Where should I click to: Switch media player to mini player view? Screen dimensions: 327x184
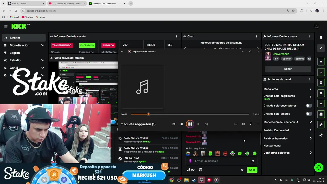click(251, 124)
